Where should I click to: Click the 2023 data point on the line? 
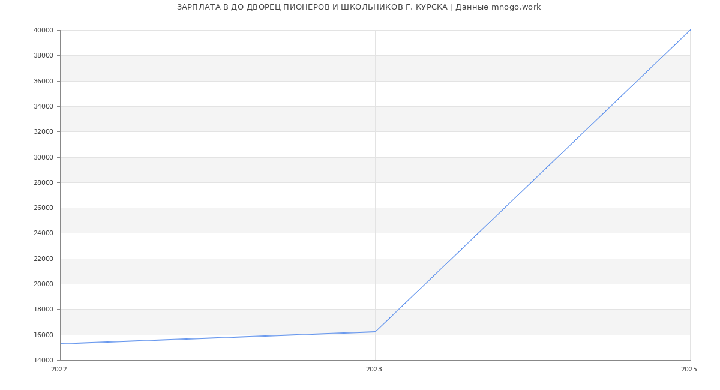(375, 332)
